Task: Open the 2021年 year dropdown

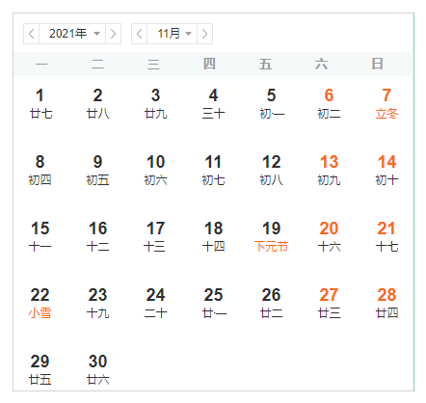Action: tap(72, 34)
